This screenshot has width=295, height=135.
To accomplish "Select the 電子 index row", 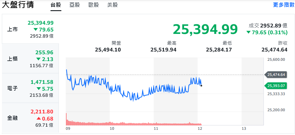I will coord(30,88).
